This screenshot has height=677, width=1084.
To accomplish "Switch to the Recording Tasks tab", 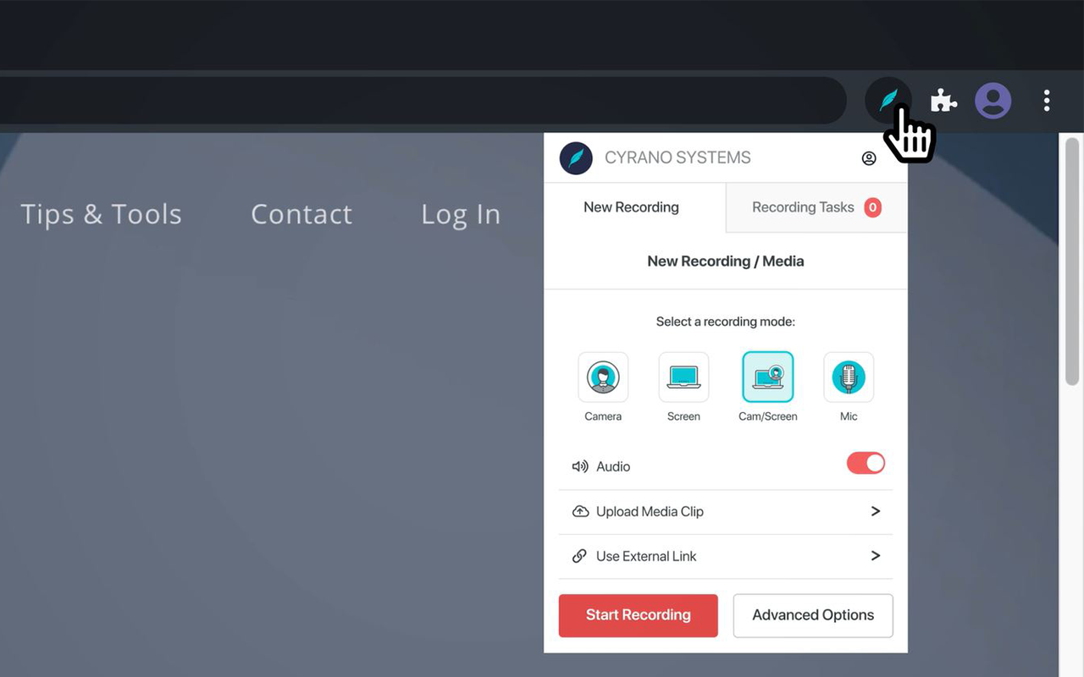I will tap(816, 207).
